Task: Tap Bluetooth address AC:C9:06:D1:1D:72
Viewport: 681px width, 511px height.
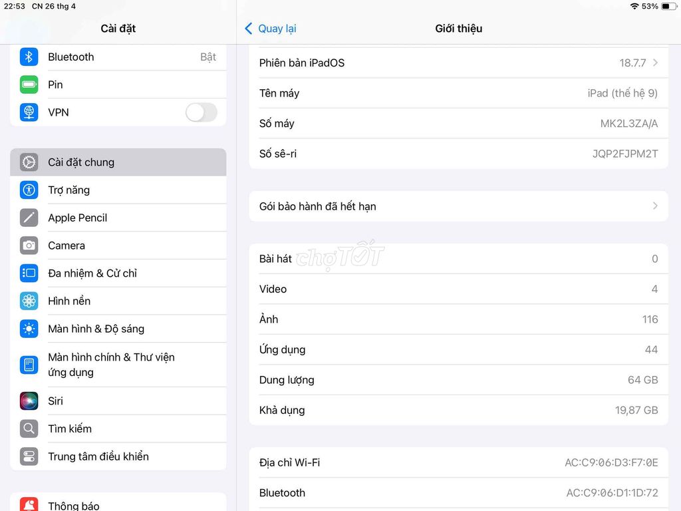Action: [x=612, y=493]
